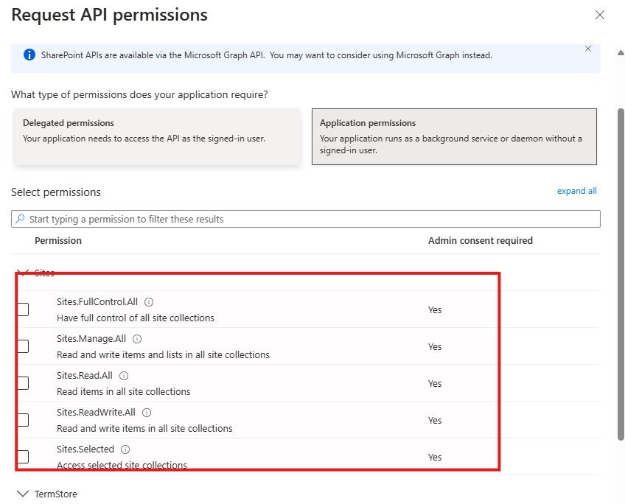Image resolution: width=625 pixels, height=504 pixels.
Task: Close the Request API permissions panel
Action: [x=599, y=15]
